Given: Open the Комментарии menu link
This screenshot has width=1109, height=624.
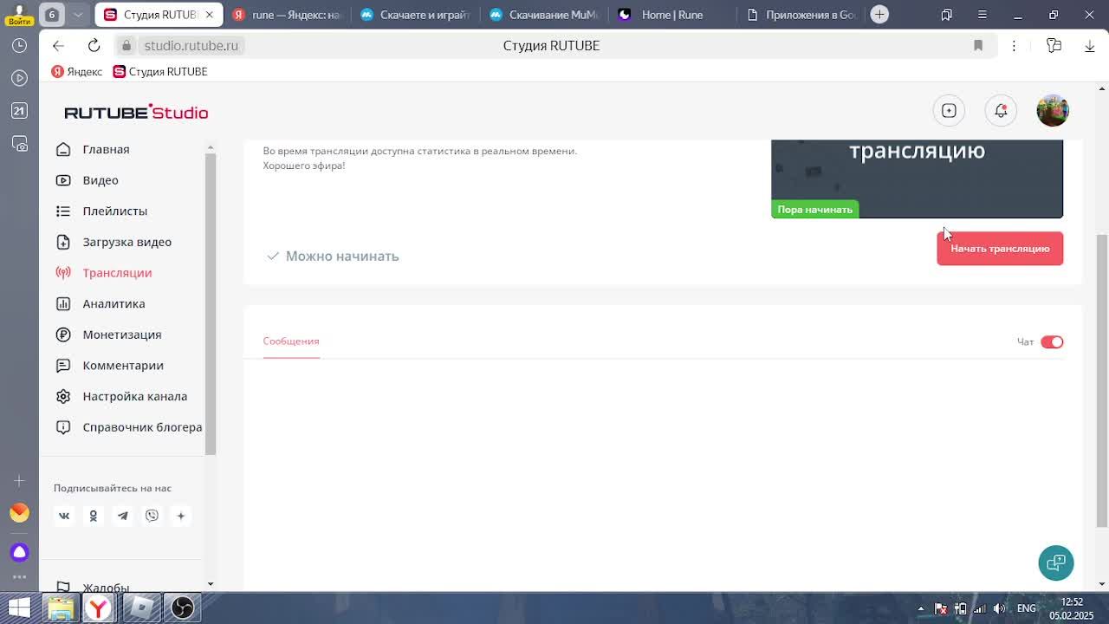Looking at the screenshot, I should [x=123, y=366].
